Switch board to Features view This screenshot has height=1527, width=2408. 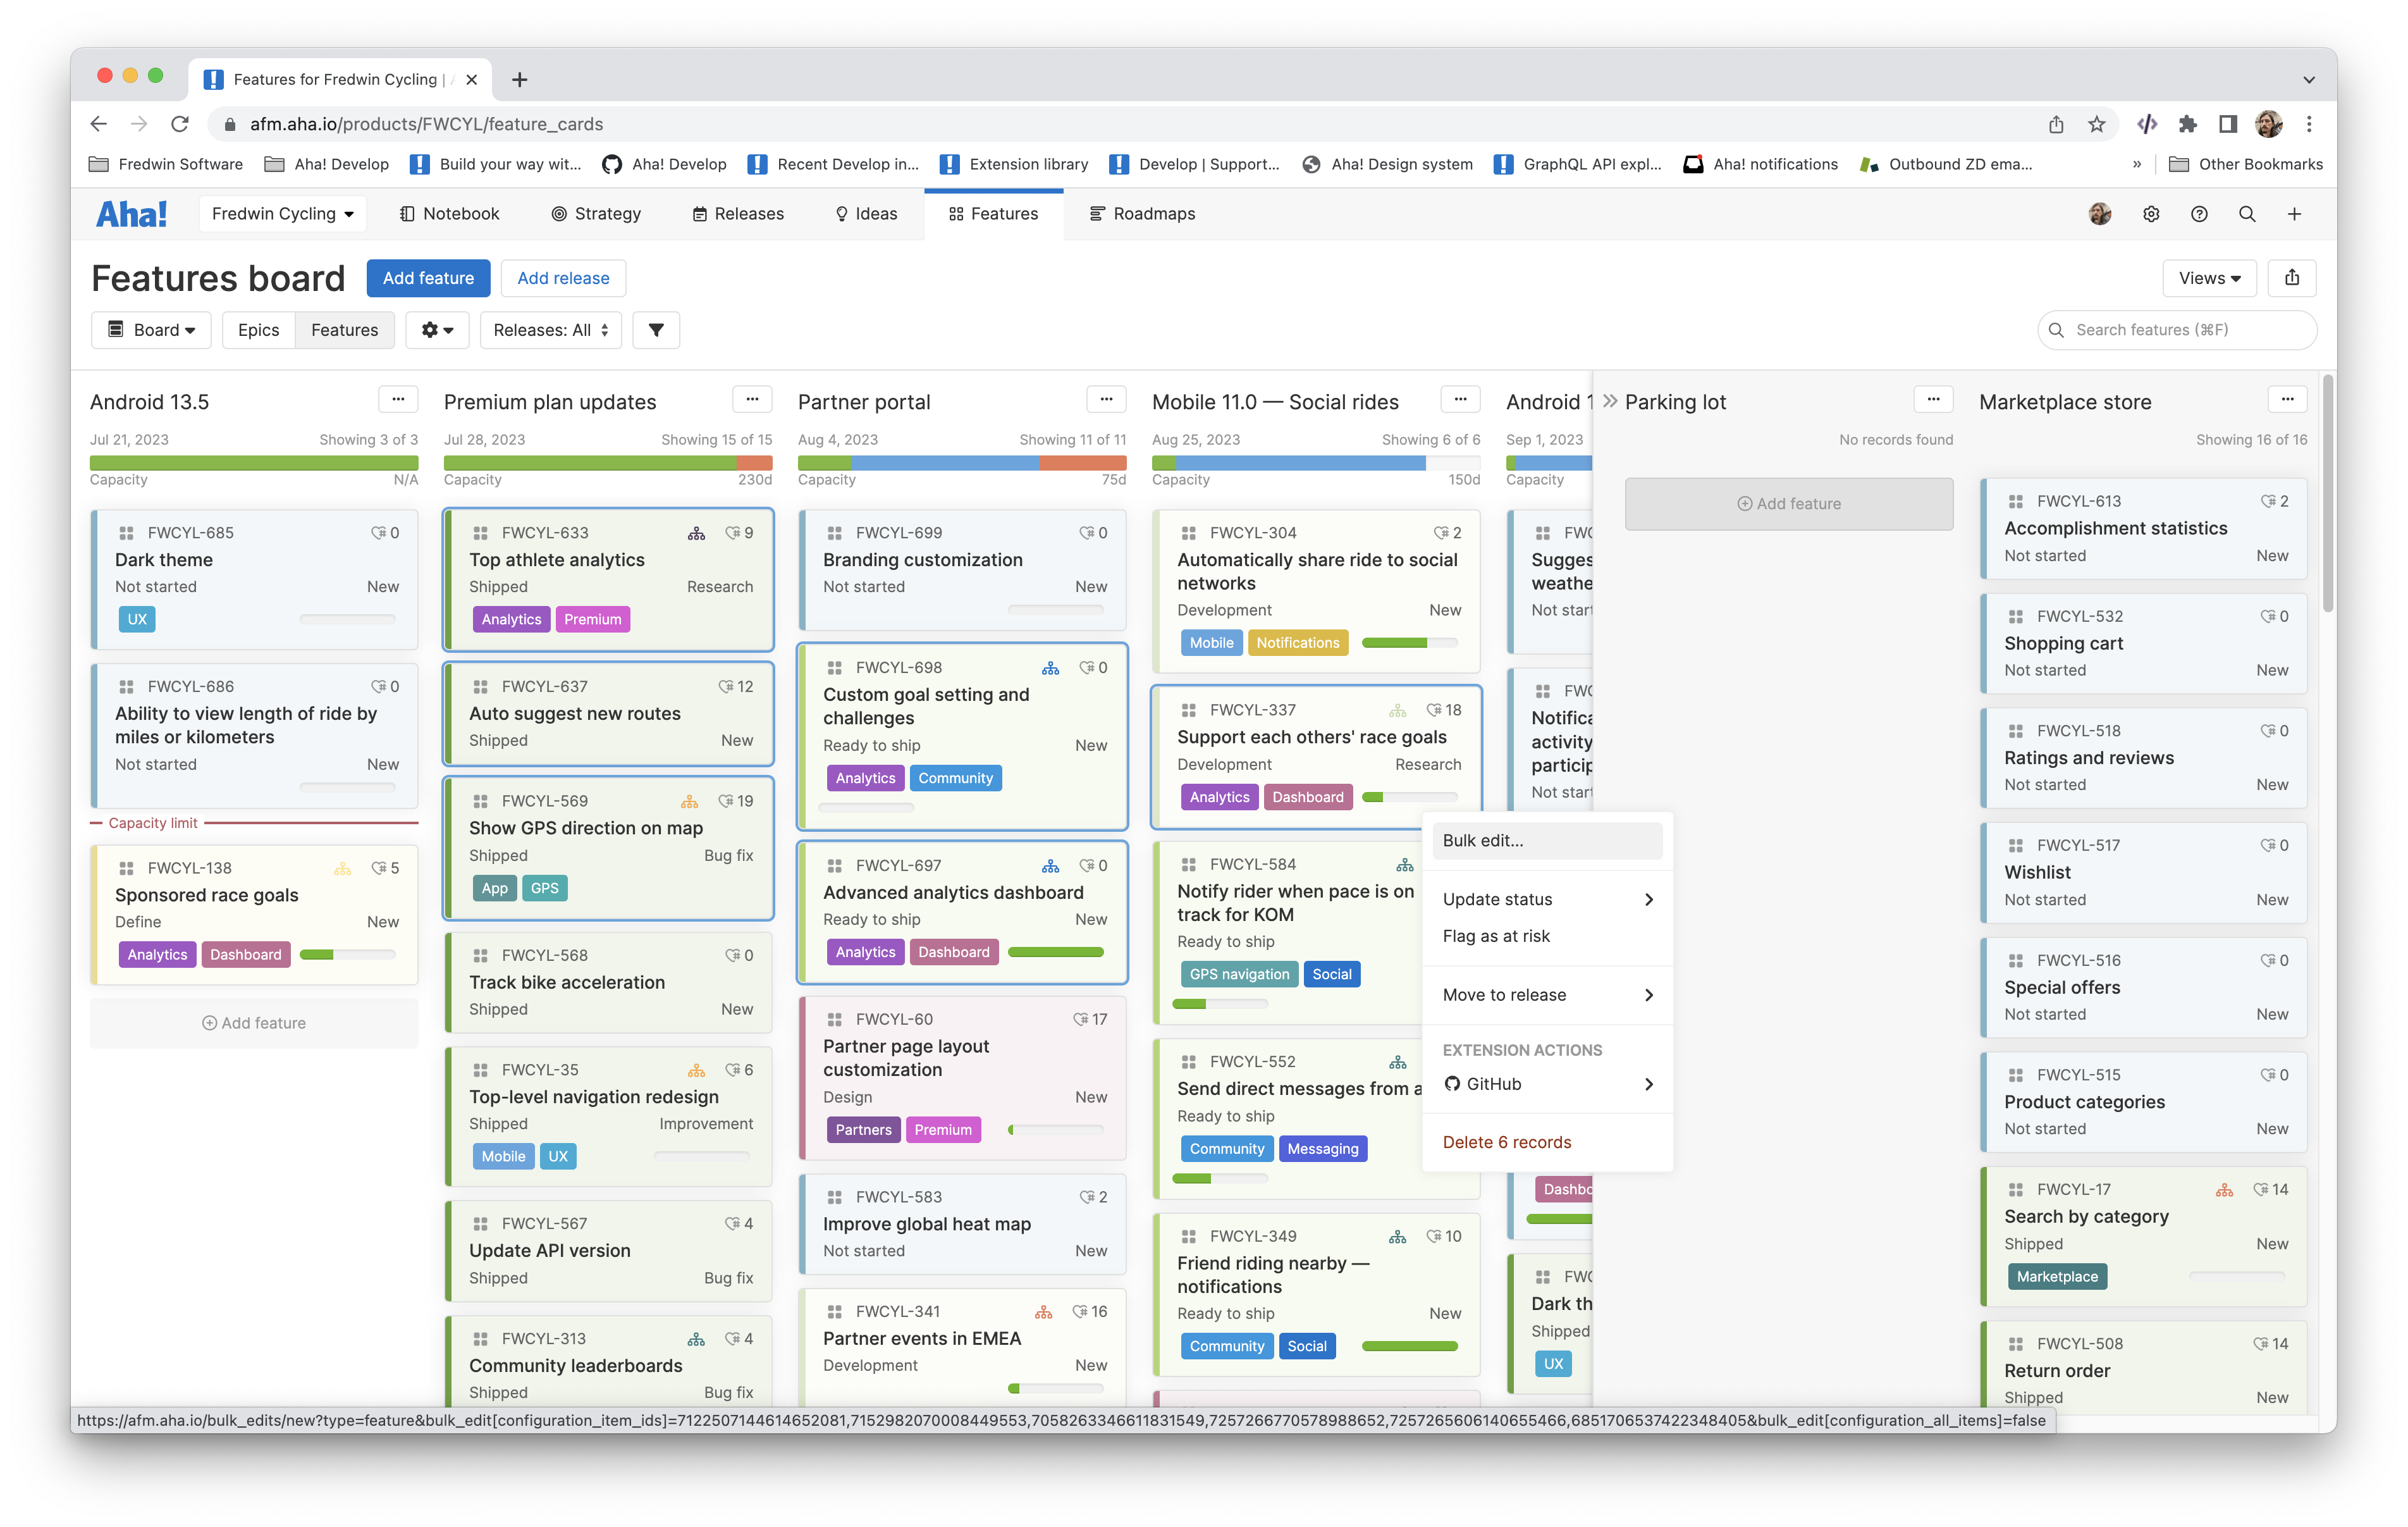coord(344,330)
